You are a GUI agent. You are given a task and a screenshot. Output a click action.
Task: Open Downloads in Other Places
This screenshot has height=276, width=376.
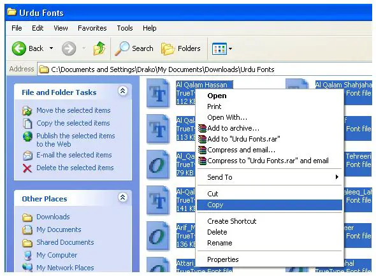pos(53,217)
